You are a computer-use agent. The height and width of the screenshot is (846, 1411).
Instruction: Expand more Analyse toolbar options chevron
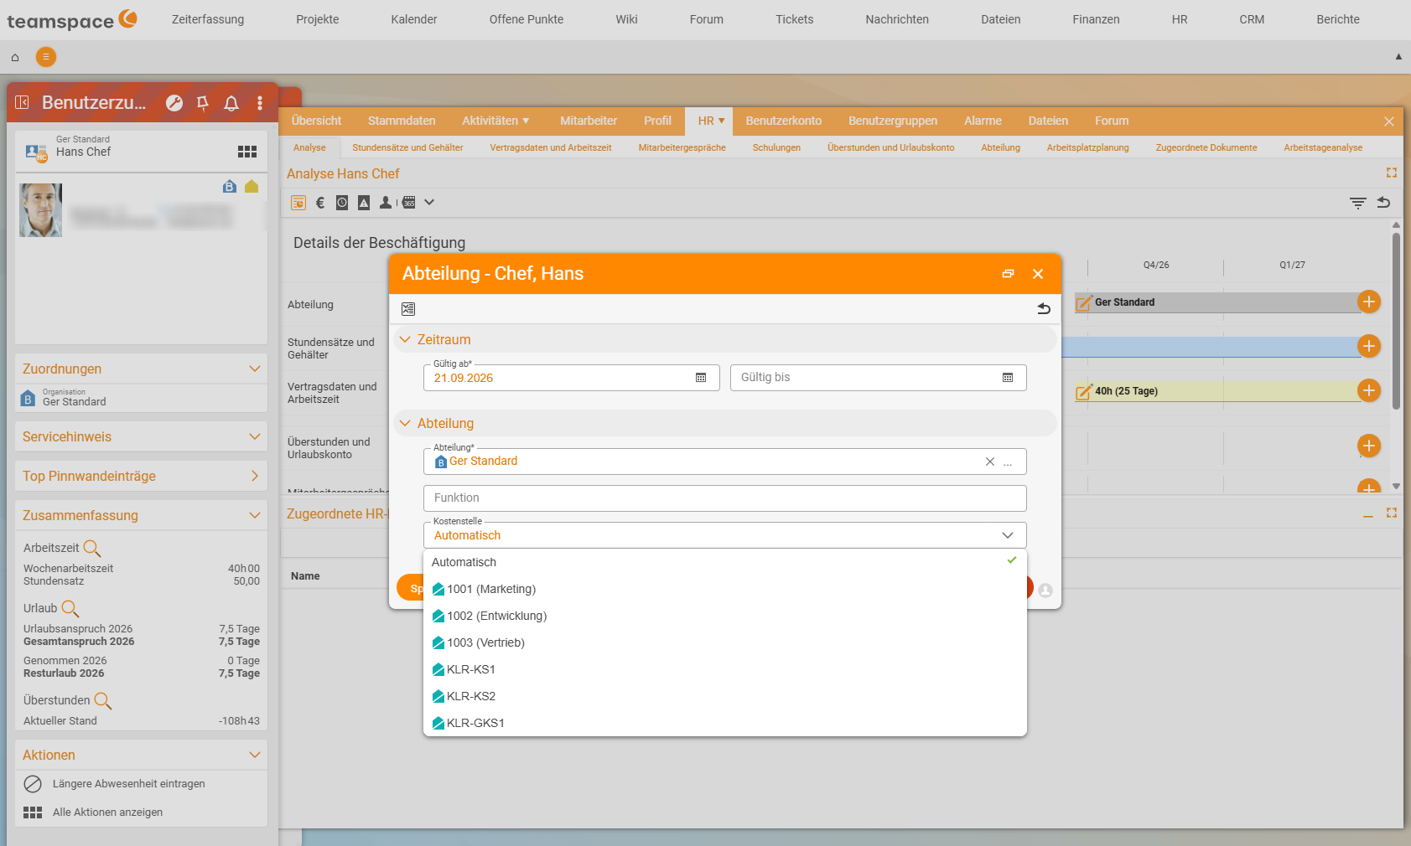429,203
